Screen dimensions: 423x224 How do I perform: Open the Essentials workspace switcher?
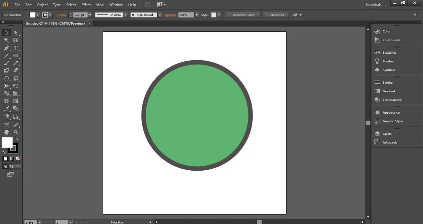[x=376, y=5]
